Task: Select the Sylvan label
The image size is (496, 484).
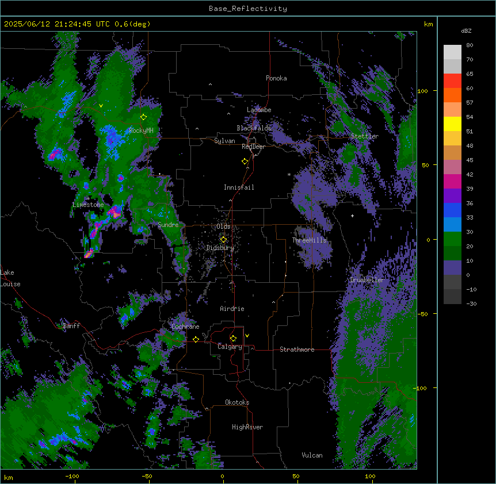Action: (x=224, y=141)
